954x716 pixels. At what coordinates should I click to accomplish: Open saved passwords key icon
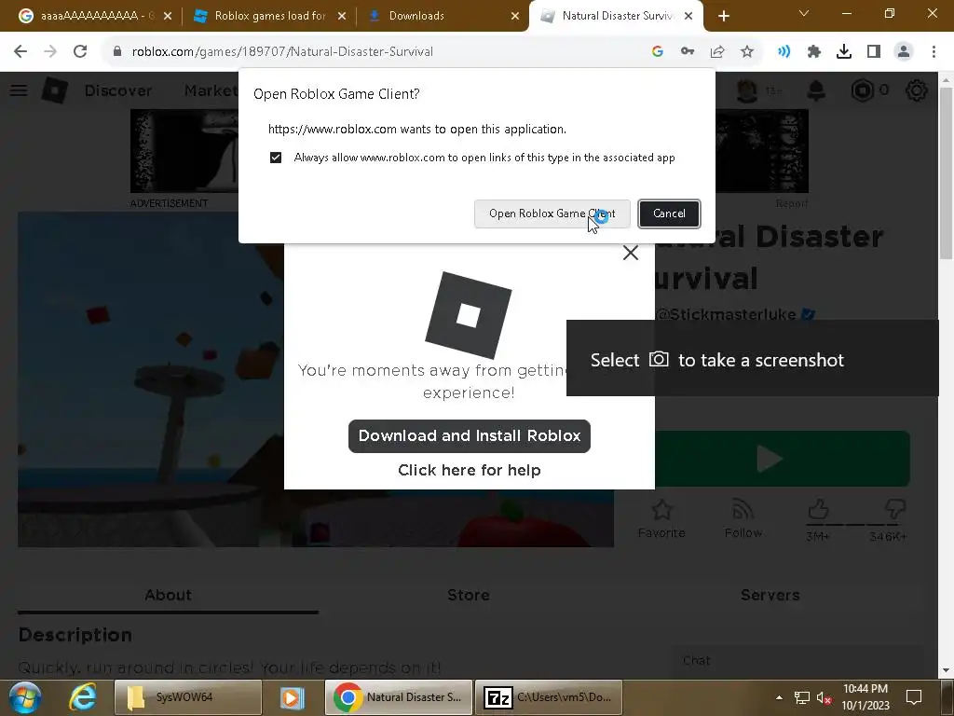[x=688, y=52]
